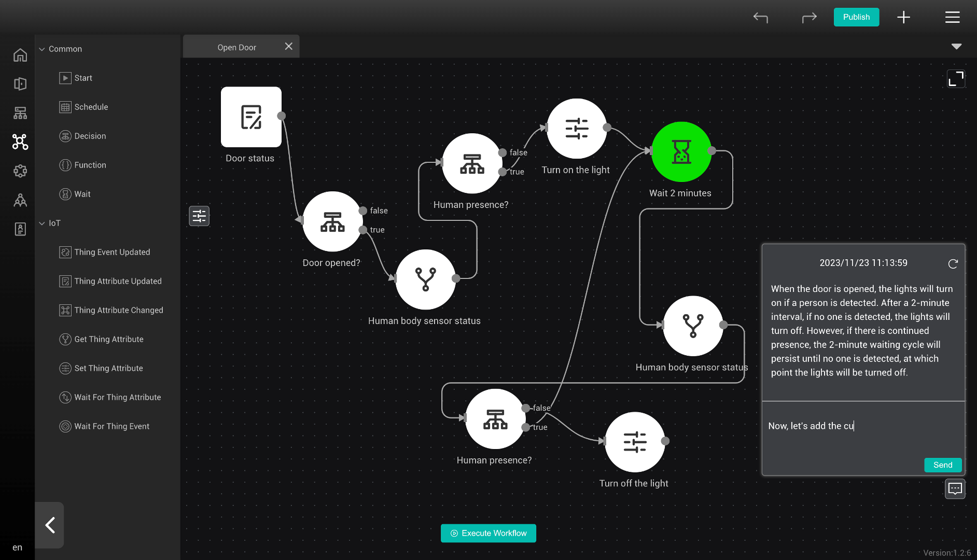Screen dimensions: 977x560
Task: Click the redo arrow in top bar
Action: pyautogui.click(x=809, y=17)
